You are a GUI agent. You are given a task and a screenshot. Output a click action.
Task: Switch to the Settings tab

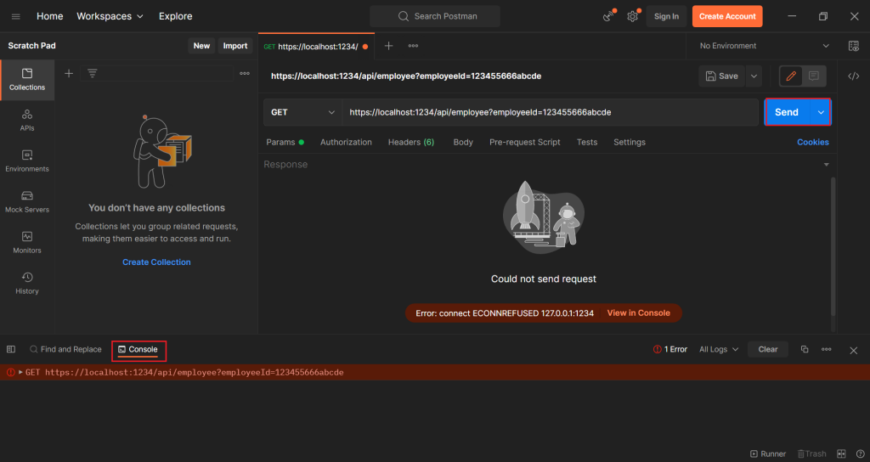[630, 142]
